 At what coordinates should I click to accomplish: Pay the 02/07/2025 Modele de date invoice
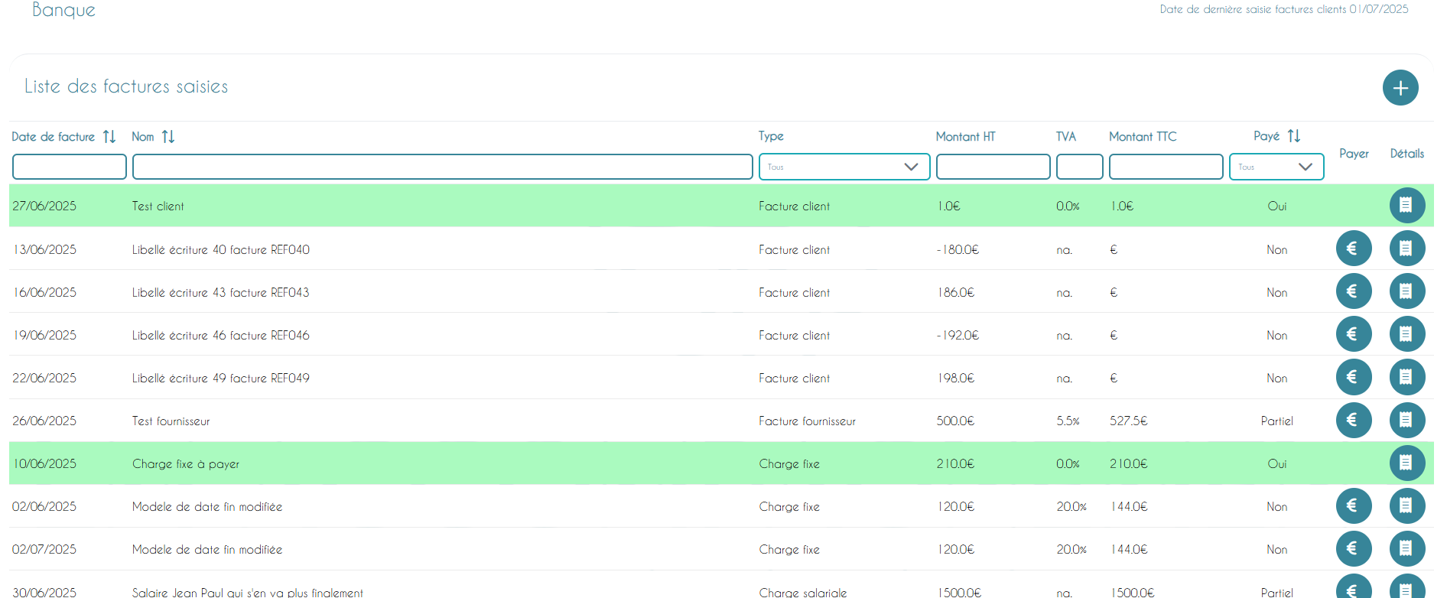(1354, 548)
